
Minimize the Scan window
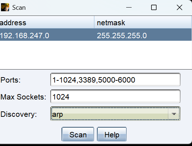click(x=129, y=8)
